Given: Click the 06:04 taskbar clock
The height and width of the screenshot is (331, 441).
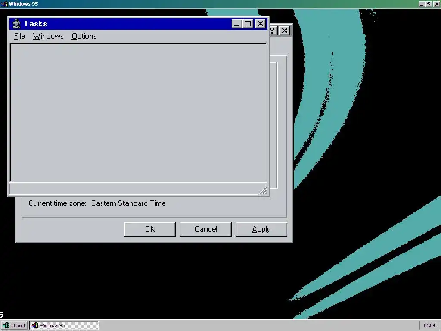Looking at the screenshot, I should click(429, 325).
